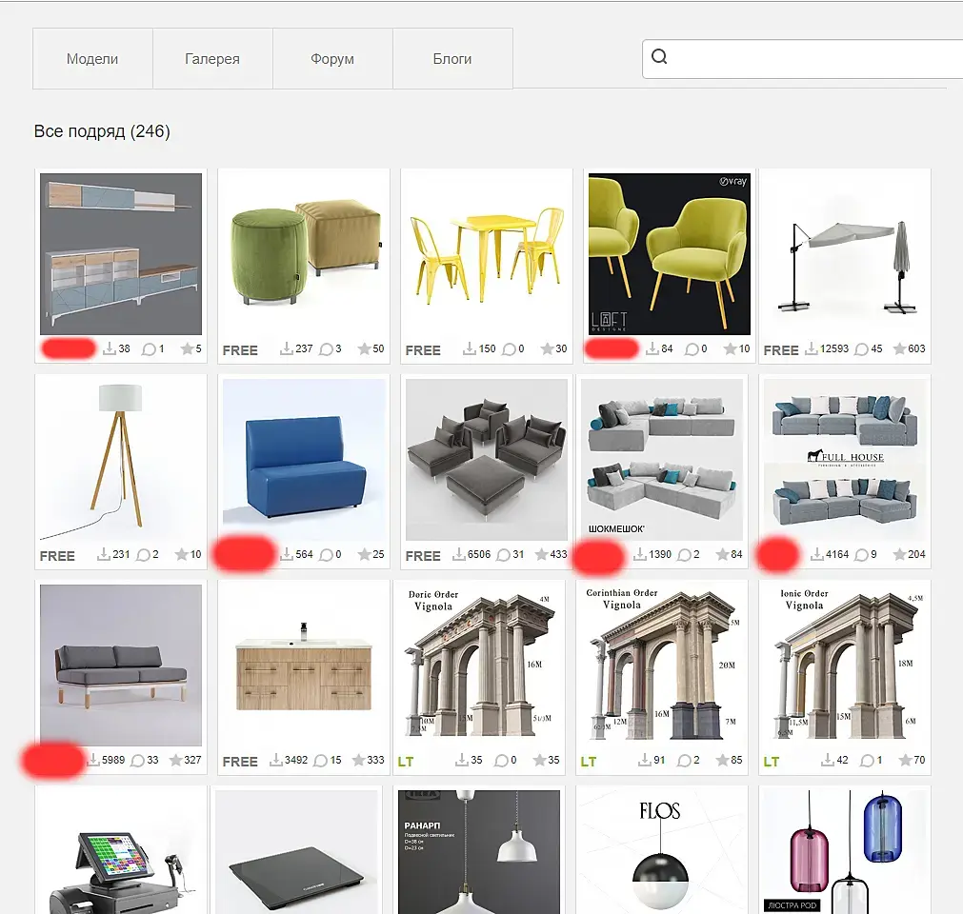Image resolution: width=963 pixels, height=914 pixels.
Task: Click download icon showing 4164 on Full House card
Action: (817, 554)
